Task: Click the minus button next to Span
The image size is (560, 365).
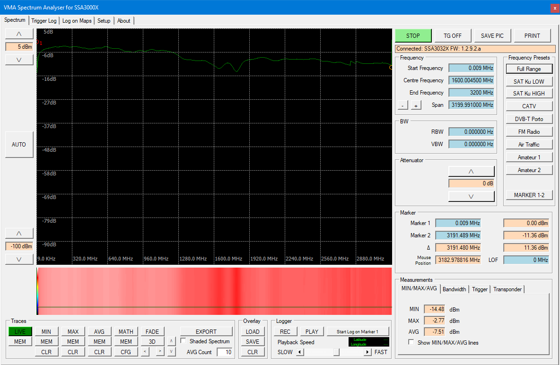Action: click(x=402, y=105)
